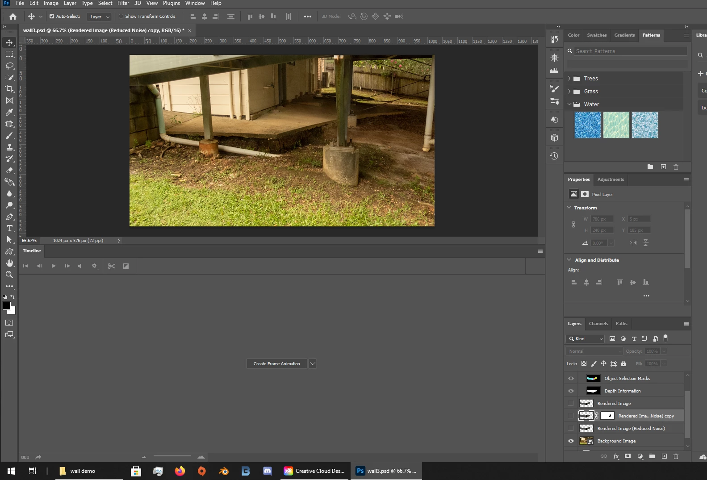Open Create Frame Animation dropdown arrow
This screenshot has width=707, height=480.
313,363
